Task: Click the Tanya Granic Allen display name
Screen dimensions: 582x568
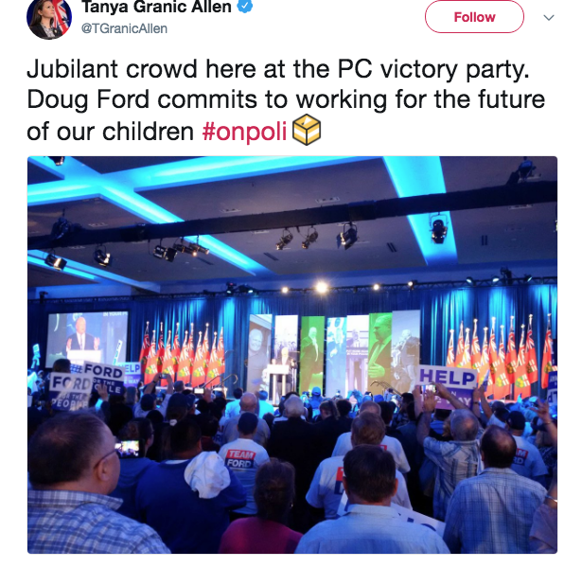Action: (156, 7)
